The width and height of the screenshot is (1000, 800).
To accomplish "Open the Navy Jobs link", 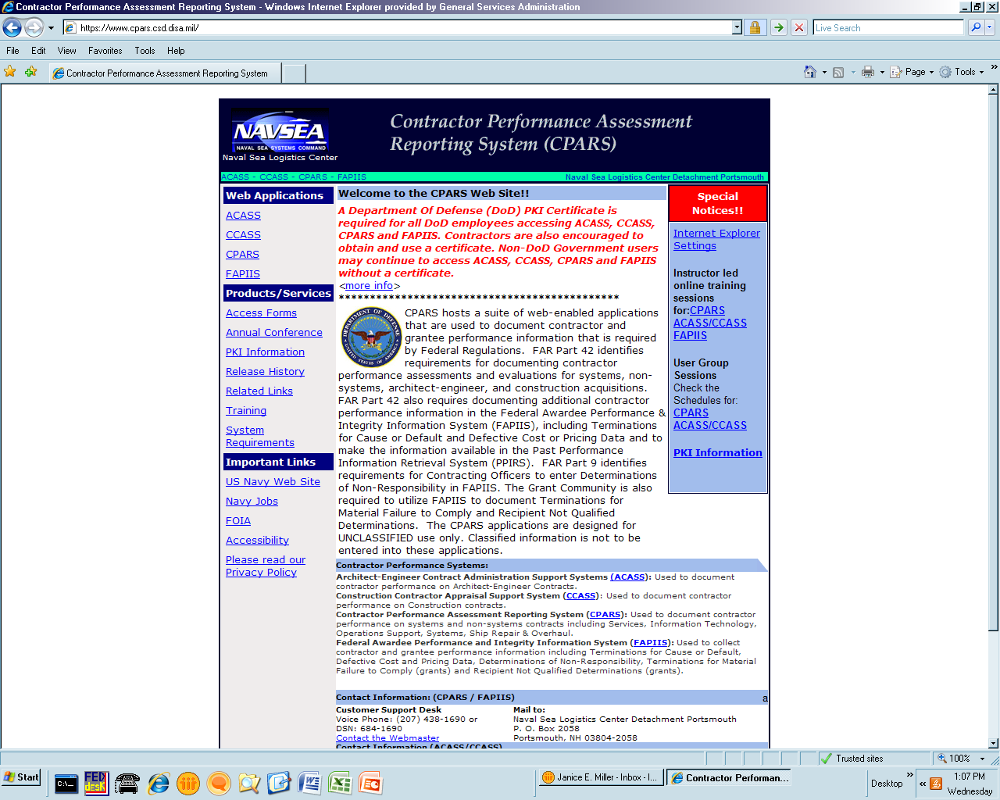I will click(252, 502).
